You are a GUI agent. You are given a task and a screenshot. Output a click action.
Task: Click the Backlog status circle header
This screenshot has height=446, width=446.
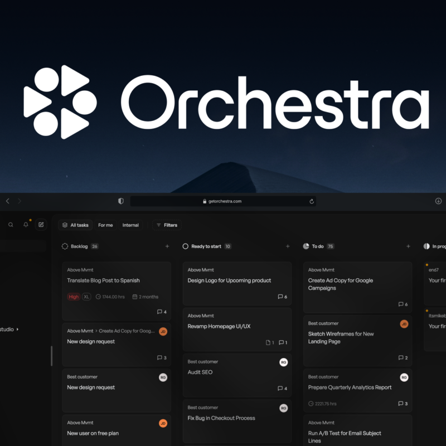(x=65, y=246)
